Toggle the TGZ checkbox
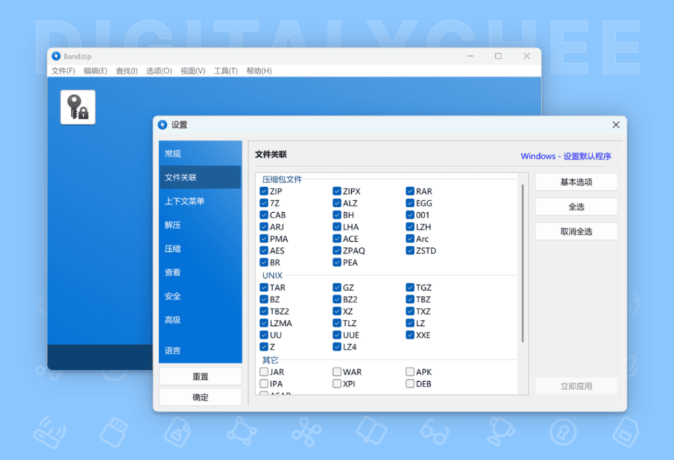Screen dimensions: 674x460 (x=410, y=288)
